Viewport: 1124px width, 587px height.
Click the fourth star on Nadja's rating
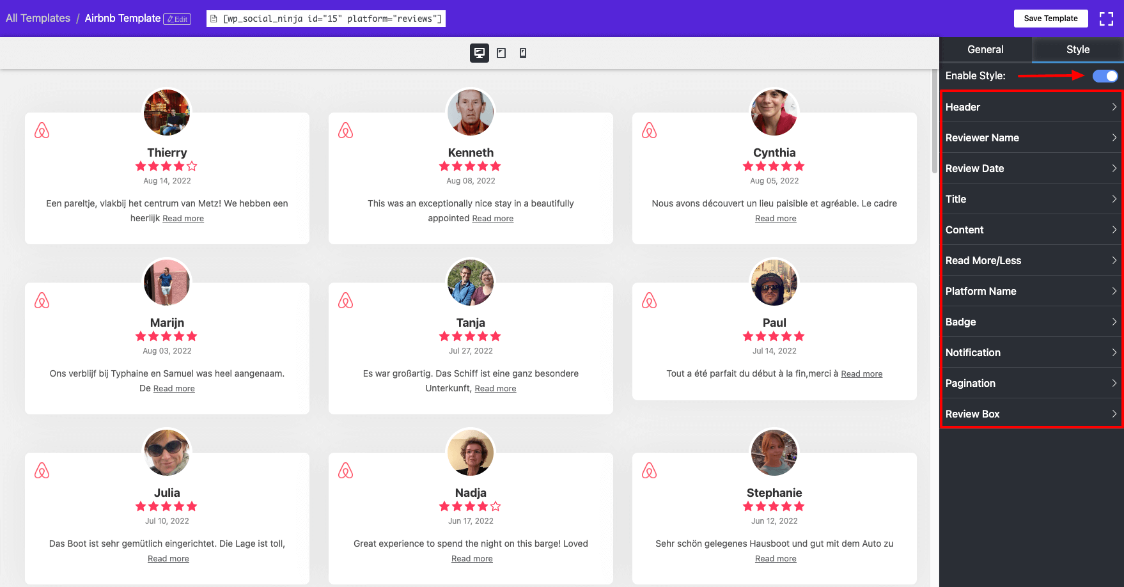(483, 506)
